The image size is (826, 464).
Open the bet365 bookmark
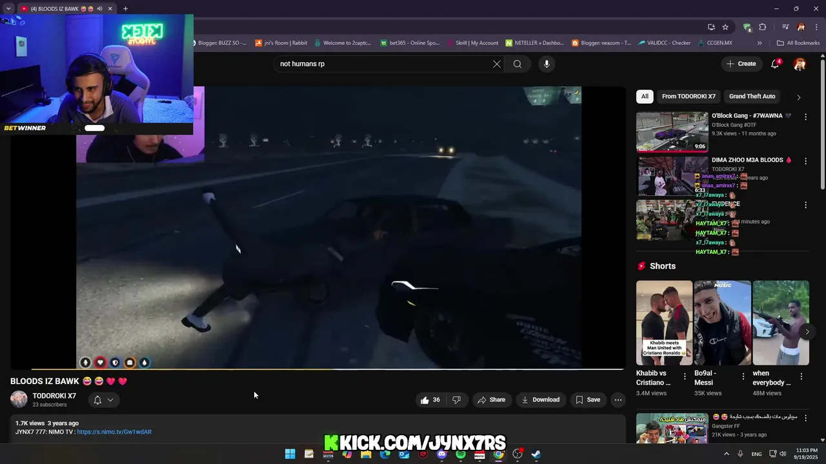click(x=410, y=43)
